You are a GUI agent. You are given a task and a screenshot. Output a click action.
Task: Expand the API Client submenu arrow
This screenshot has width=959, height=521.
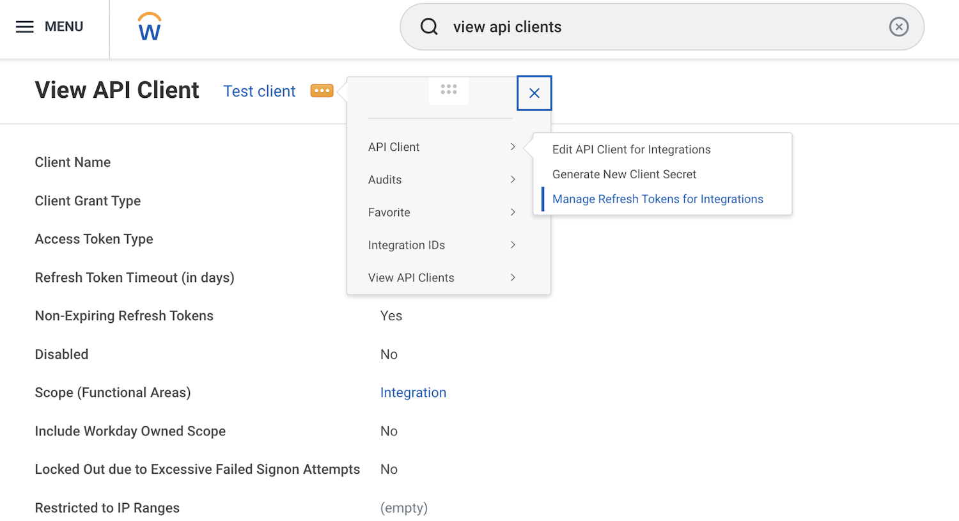pyautogui.click(x=513, y=147)
